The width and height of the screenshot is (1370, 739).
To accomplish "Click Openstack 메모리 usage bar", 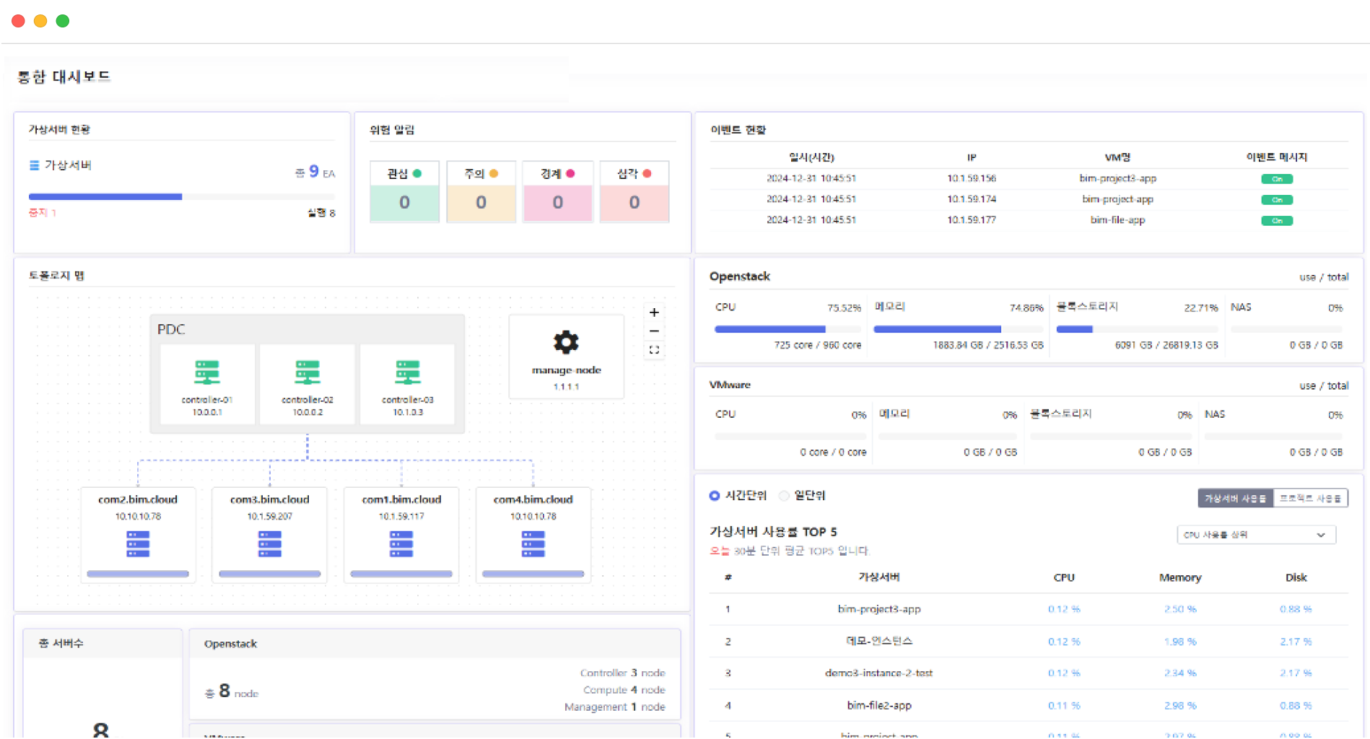I will [x=959, y=329].
